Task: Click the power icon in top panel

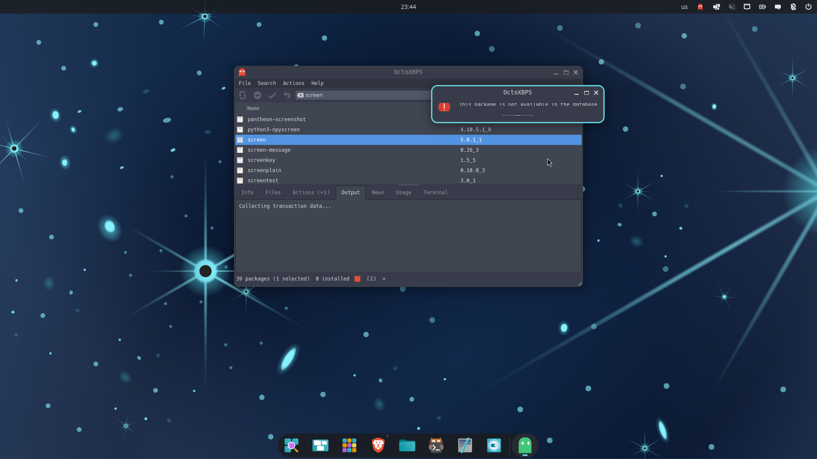Action: 808,7
